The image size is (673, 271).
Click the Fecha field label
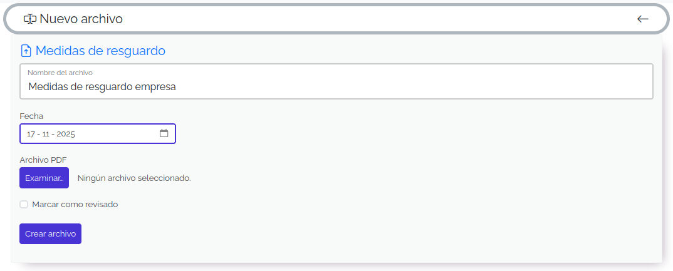[31, 116]
